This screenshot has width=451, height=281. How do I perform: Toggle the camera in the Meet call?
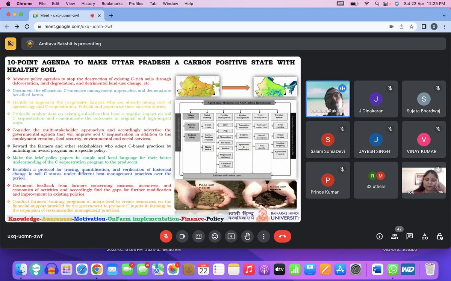[182, 236]
